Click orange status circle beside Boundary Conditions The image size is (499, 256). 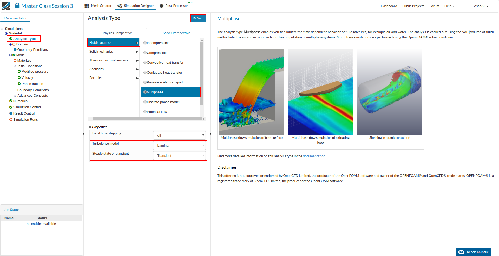tap(15, 90)
